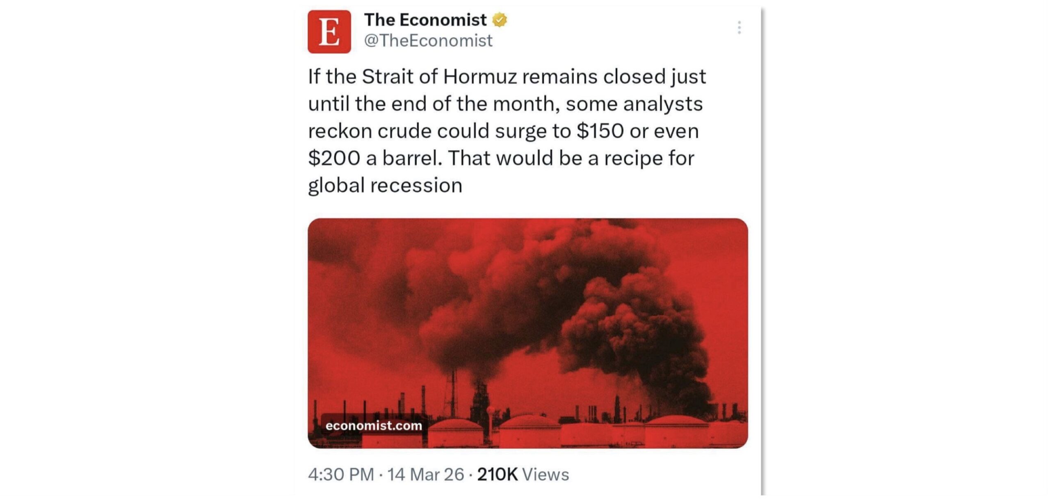The width and height of the screenshot is (1050, 502).
Task: Click a domed storage tank in photo
Action: click(x=529, y=430)
